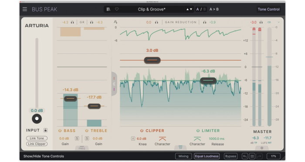Click the limiter headphone icon beside -0.9

pyautogui.click(x=205, y=22)
